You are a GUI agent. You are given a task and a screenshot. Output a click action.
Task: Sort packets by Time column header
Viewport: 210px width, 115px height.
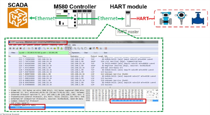24,56
